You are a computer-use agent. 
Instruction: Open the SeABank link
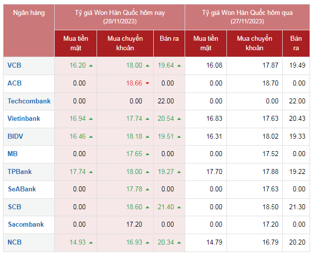coord(22,189)
